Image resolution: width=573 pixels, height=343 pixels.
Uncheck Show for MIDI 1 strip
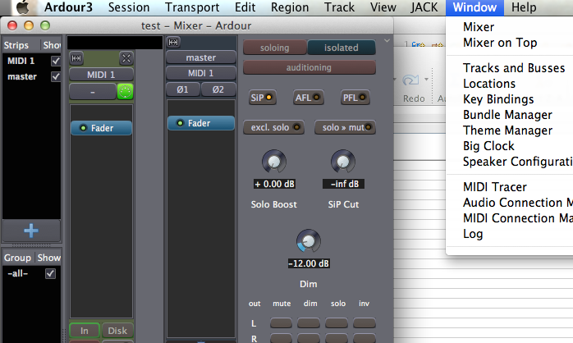click(x=54, y=62)
